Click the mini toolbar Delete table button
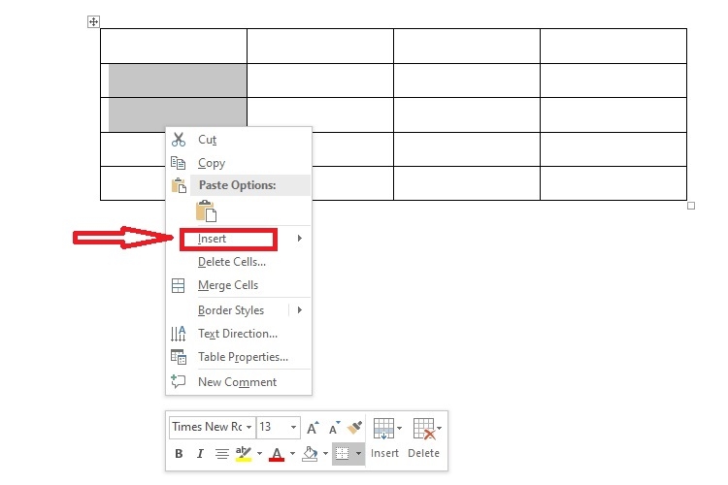728x485 pixels. click(x=424, y=438)
